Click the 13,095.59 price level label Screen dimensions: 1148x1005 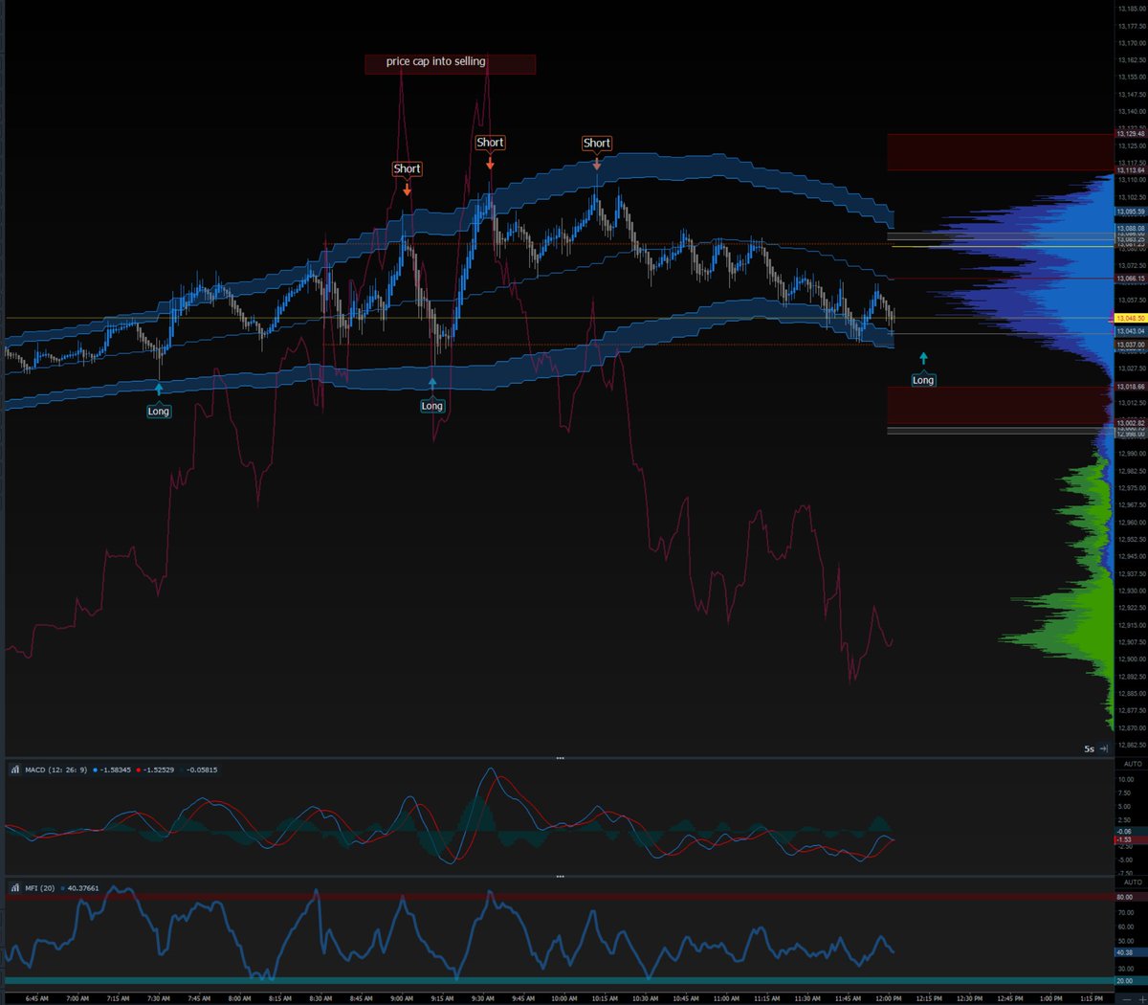pyautogui.click(x=1131, y=212)
